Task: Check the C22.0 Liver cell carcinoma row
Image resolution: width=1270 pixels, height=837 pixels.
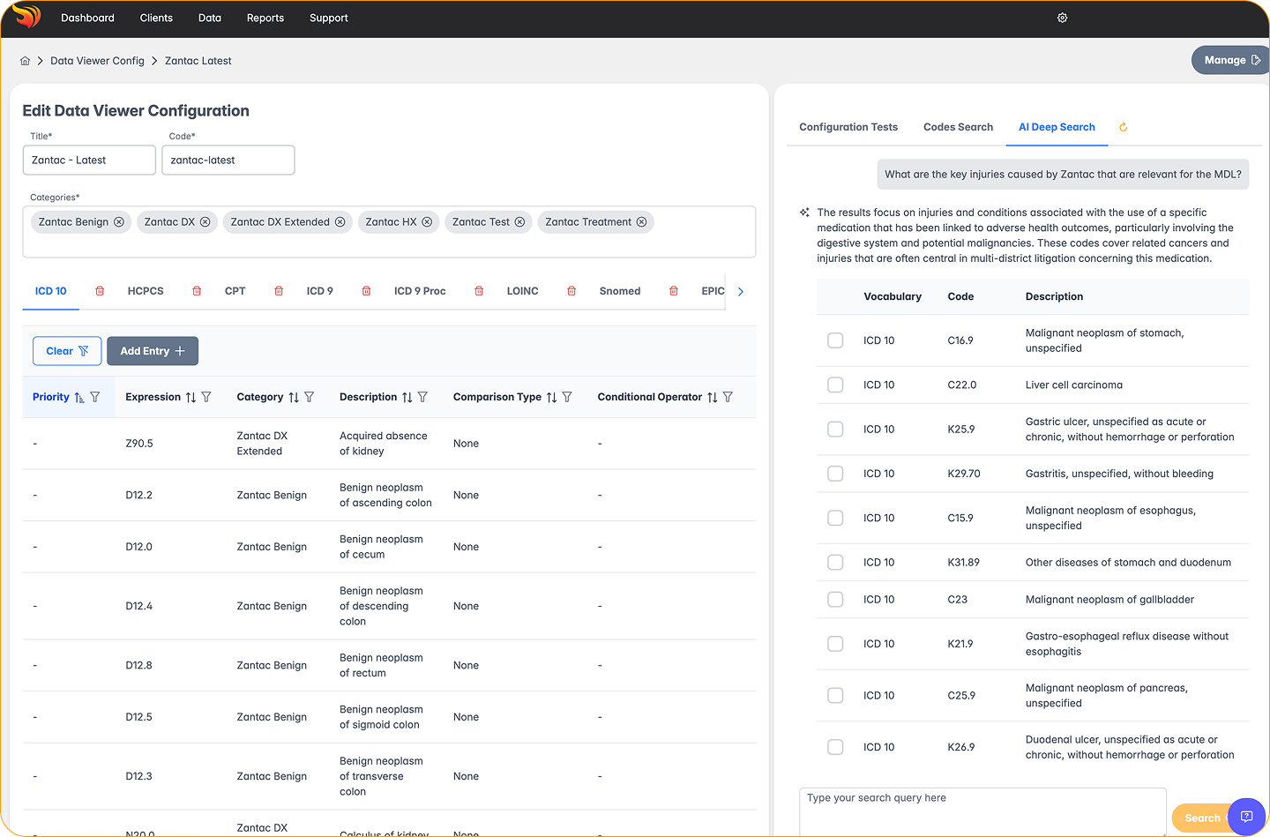Action: 835,385
